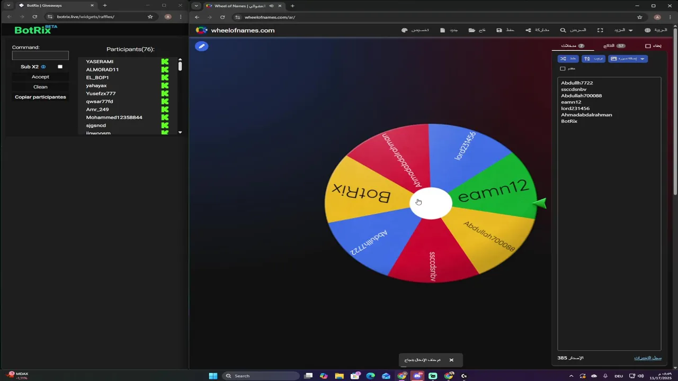Screen dimensions: 678x381
Task: Click the Kick icon next to yahayax
Action: [165, 86]
